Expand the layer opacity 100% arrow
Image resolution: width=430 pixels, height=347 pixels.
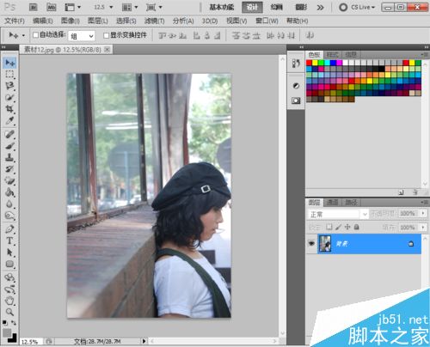point(423,213)
